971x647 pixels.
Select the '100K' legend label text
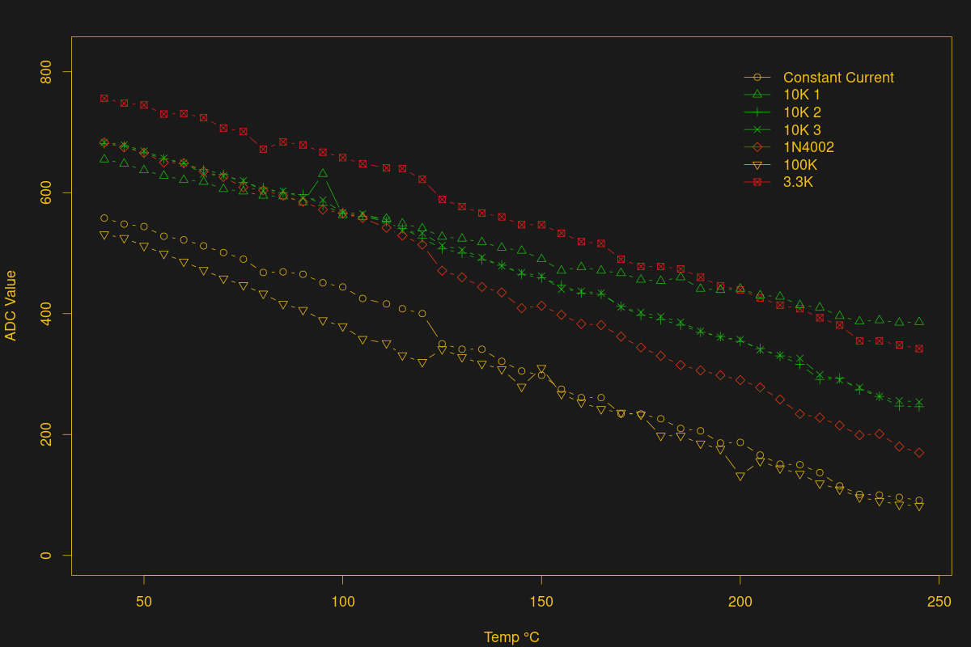click(800, 165)
